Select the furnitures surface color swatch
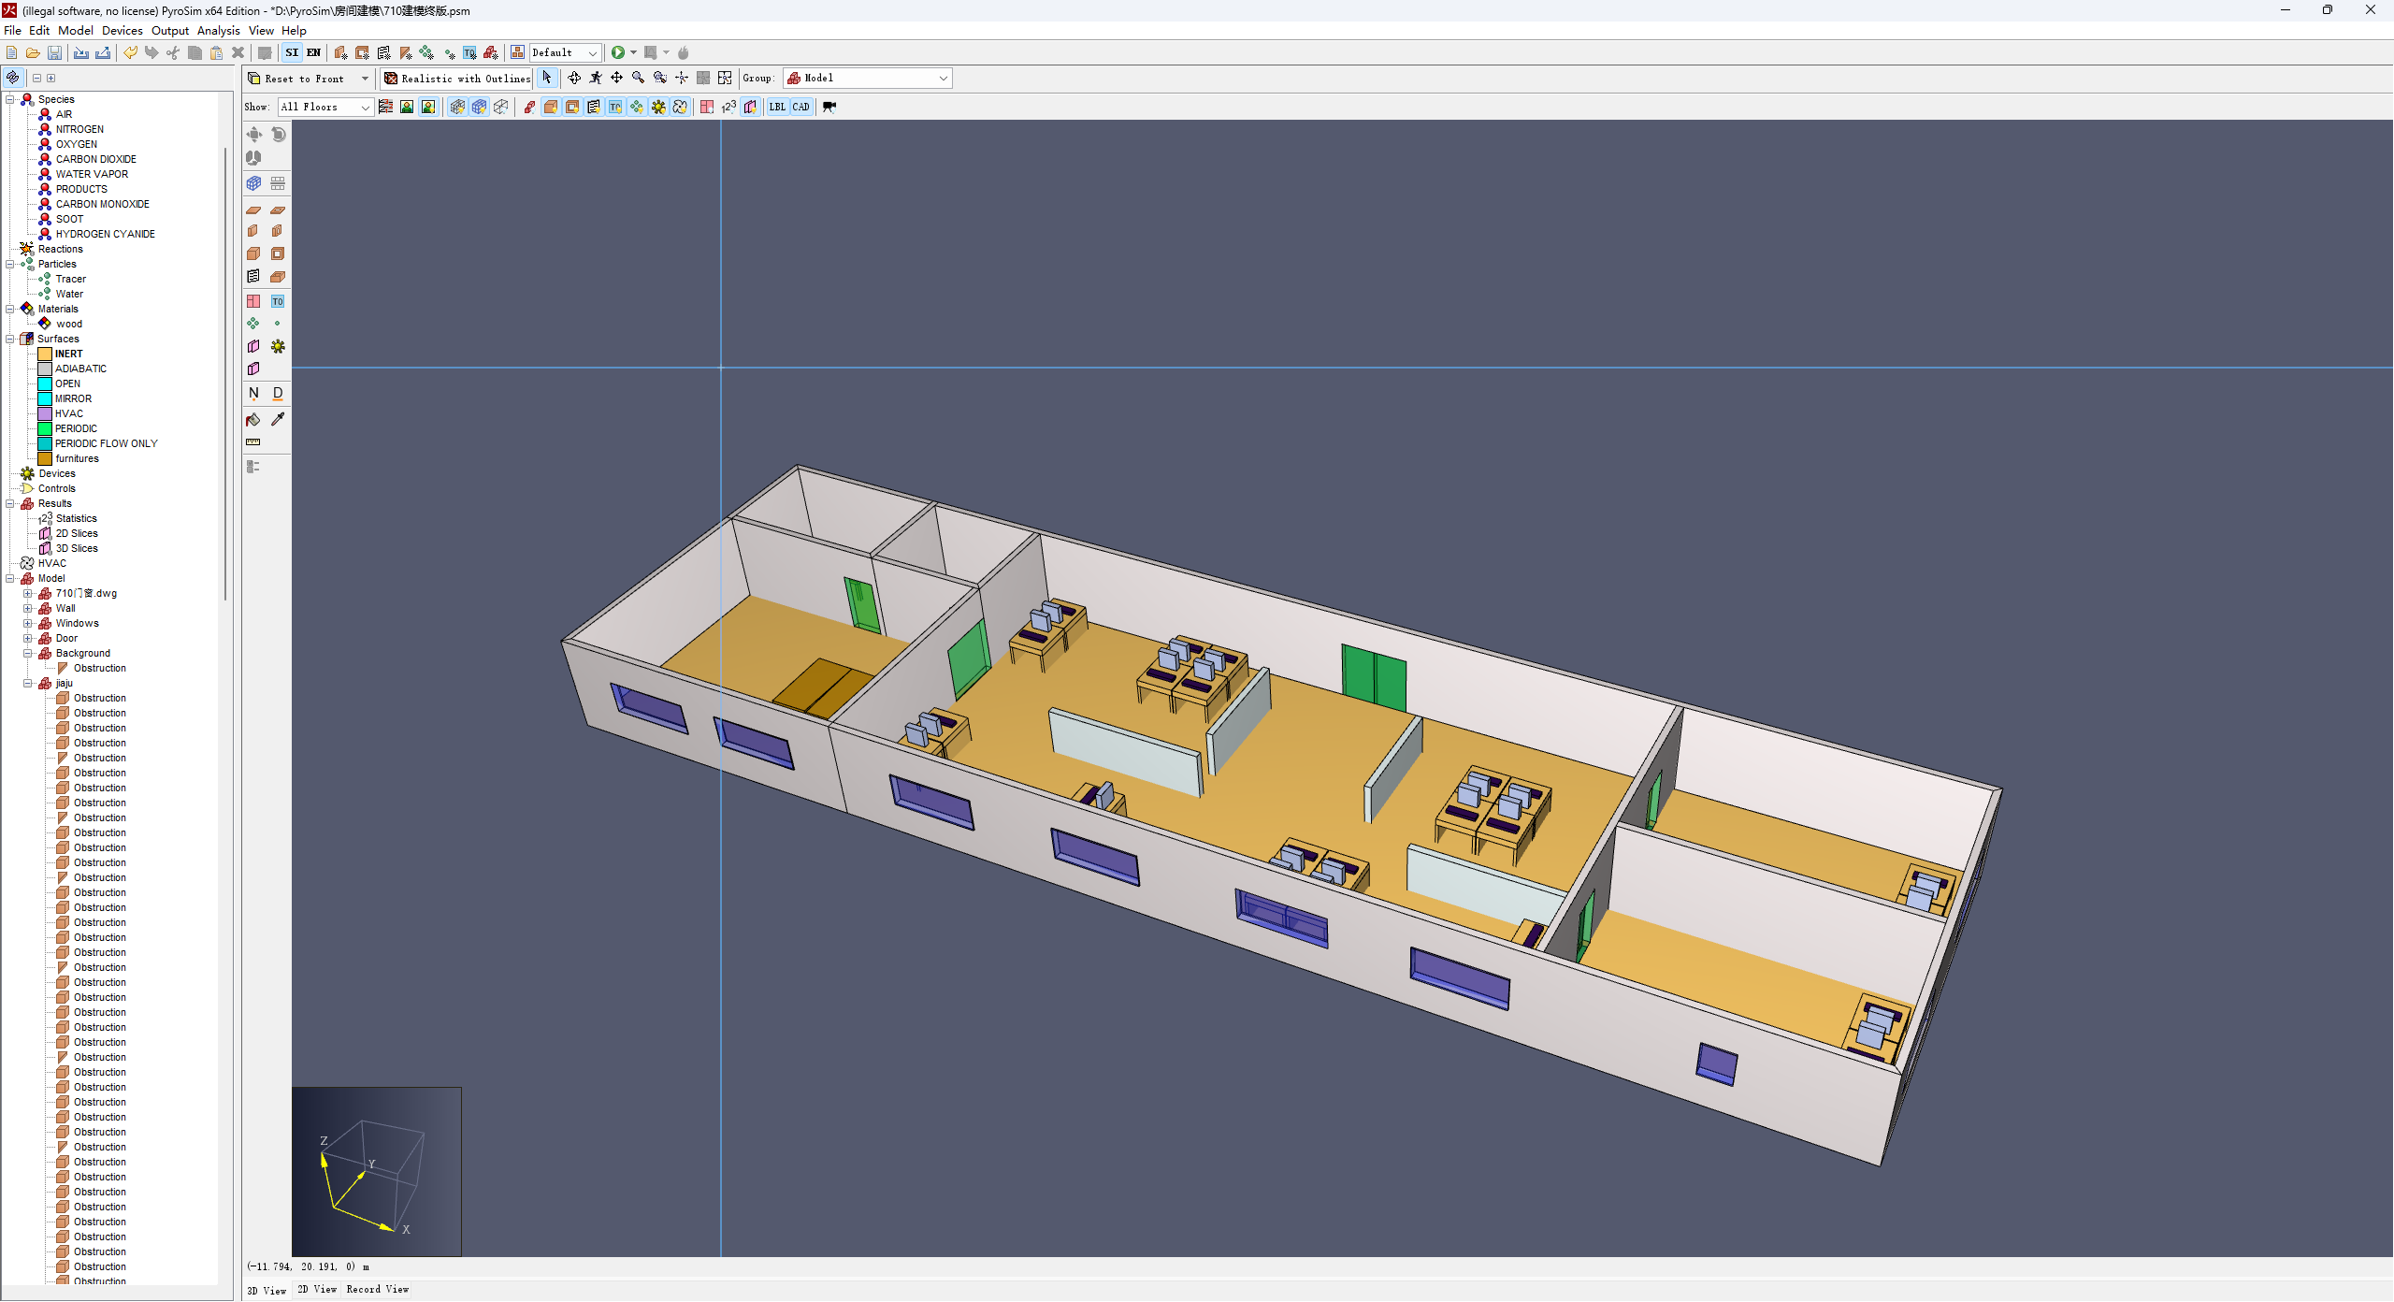 pyautogui.click(x=45, y=459)
